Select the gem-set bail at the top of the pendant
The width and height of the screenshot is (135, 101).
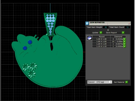click(x=50, y=24)
